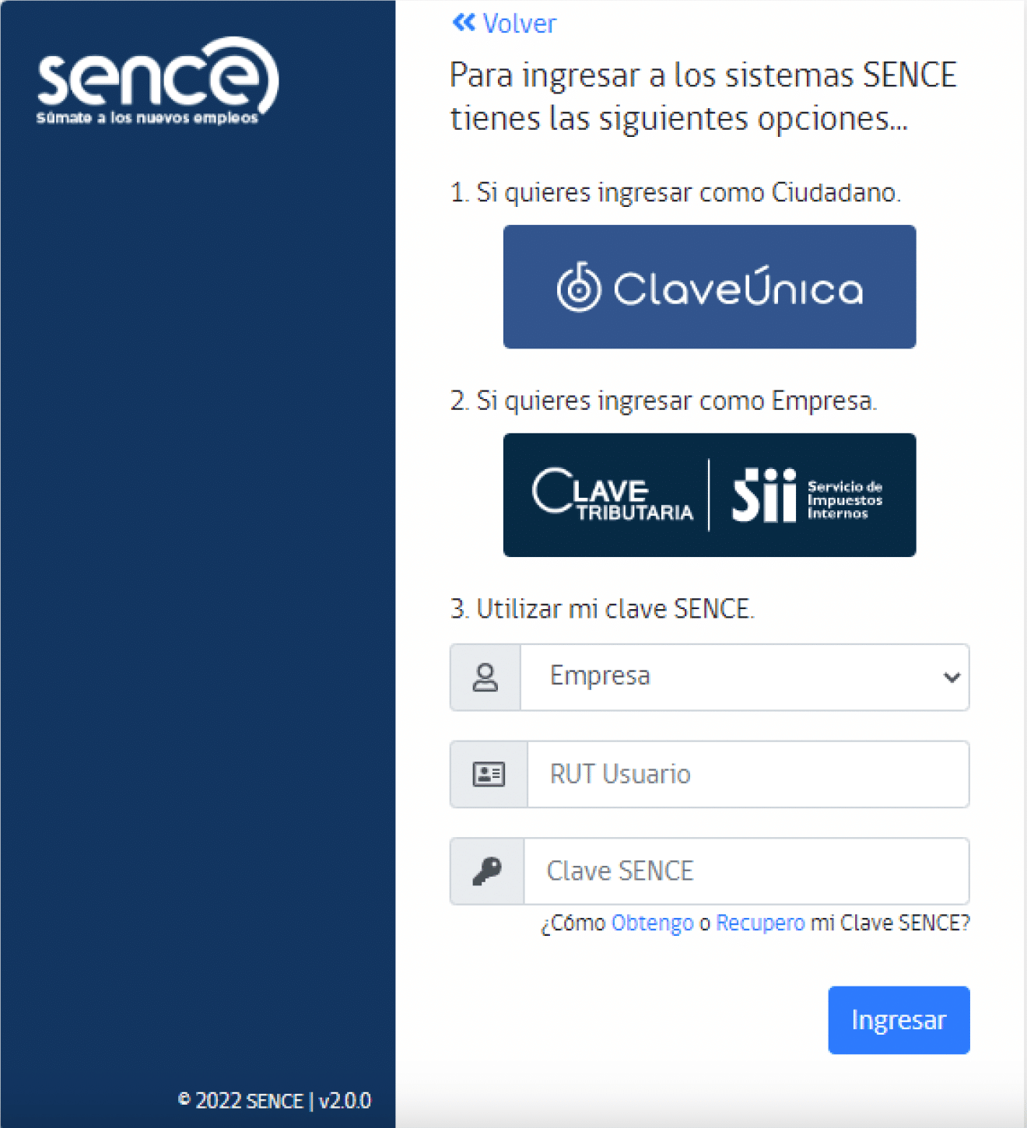Click the key icon beside Clave SENCE
Viewport: 1027px width, 1128px height.
[x=487, y=871]
